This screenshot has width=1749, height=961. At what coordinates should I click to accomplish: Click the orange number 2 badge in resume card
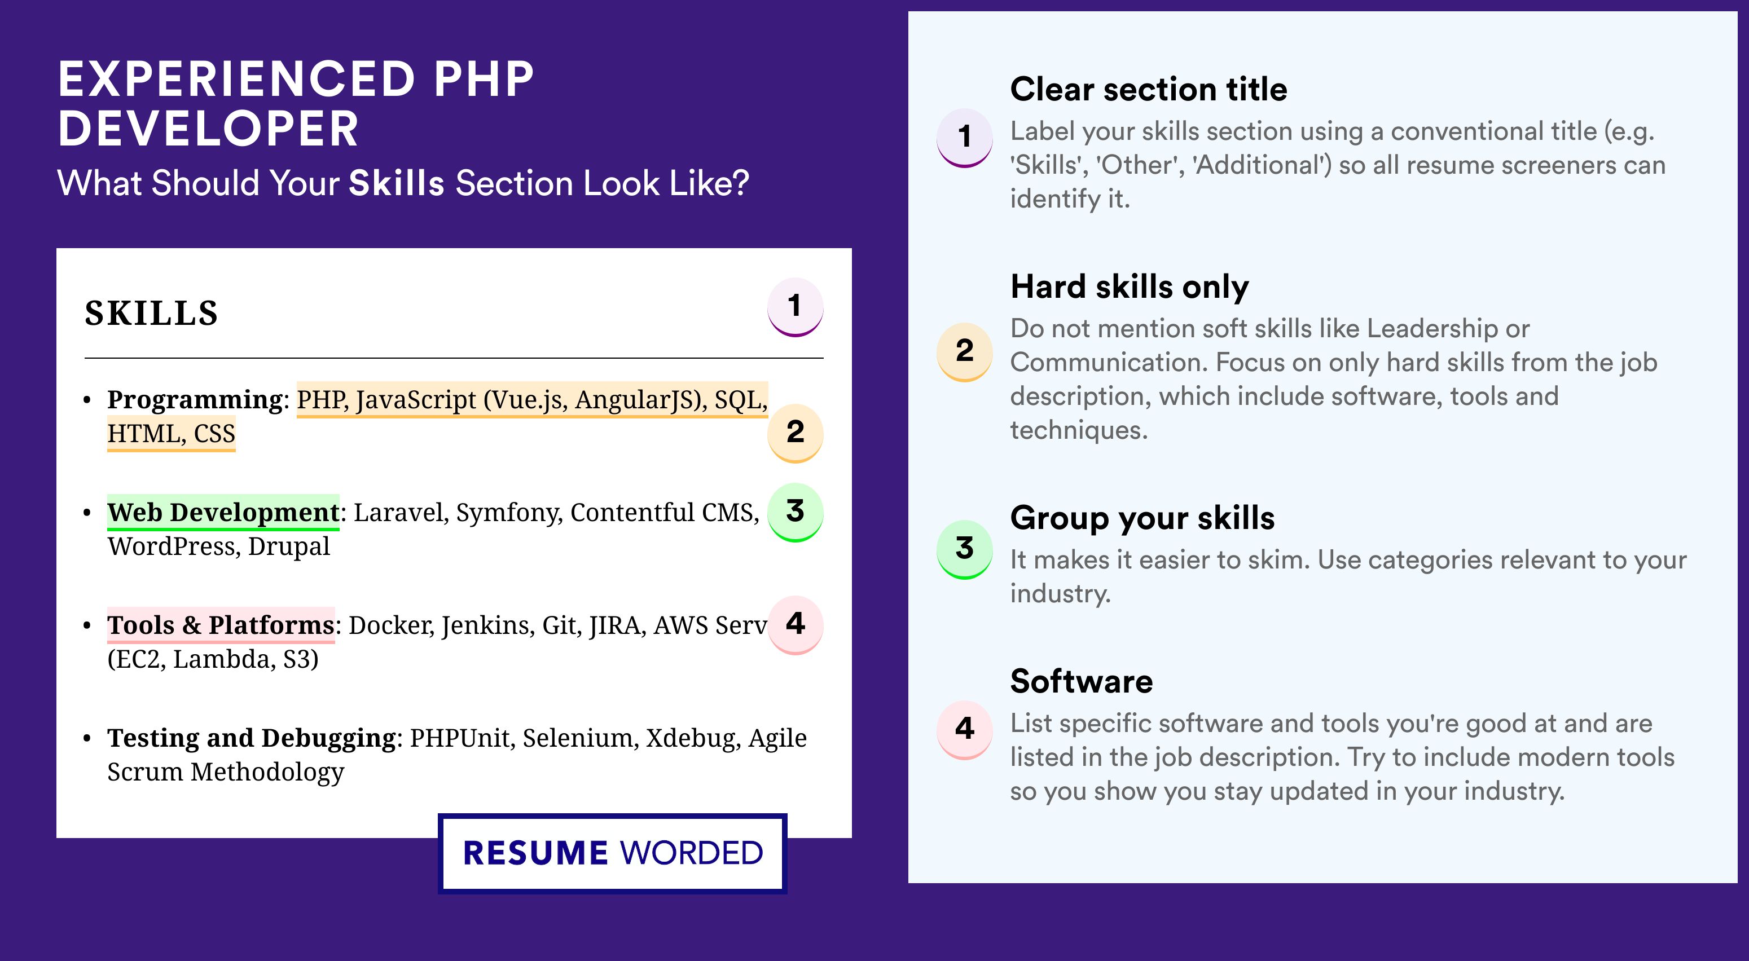(795, 433)
